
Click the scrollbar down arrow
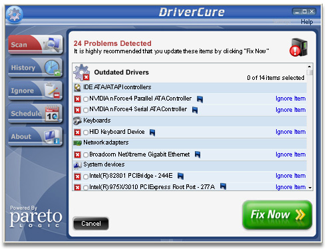310,188
